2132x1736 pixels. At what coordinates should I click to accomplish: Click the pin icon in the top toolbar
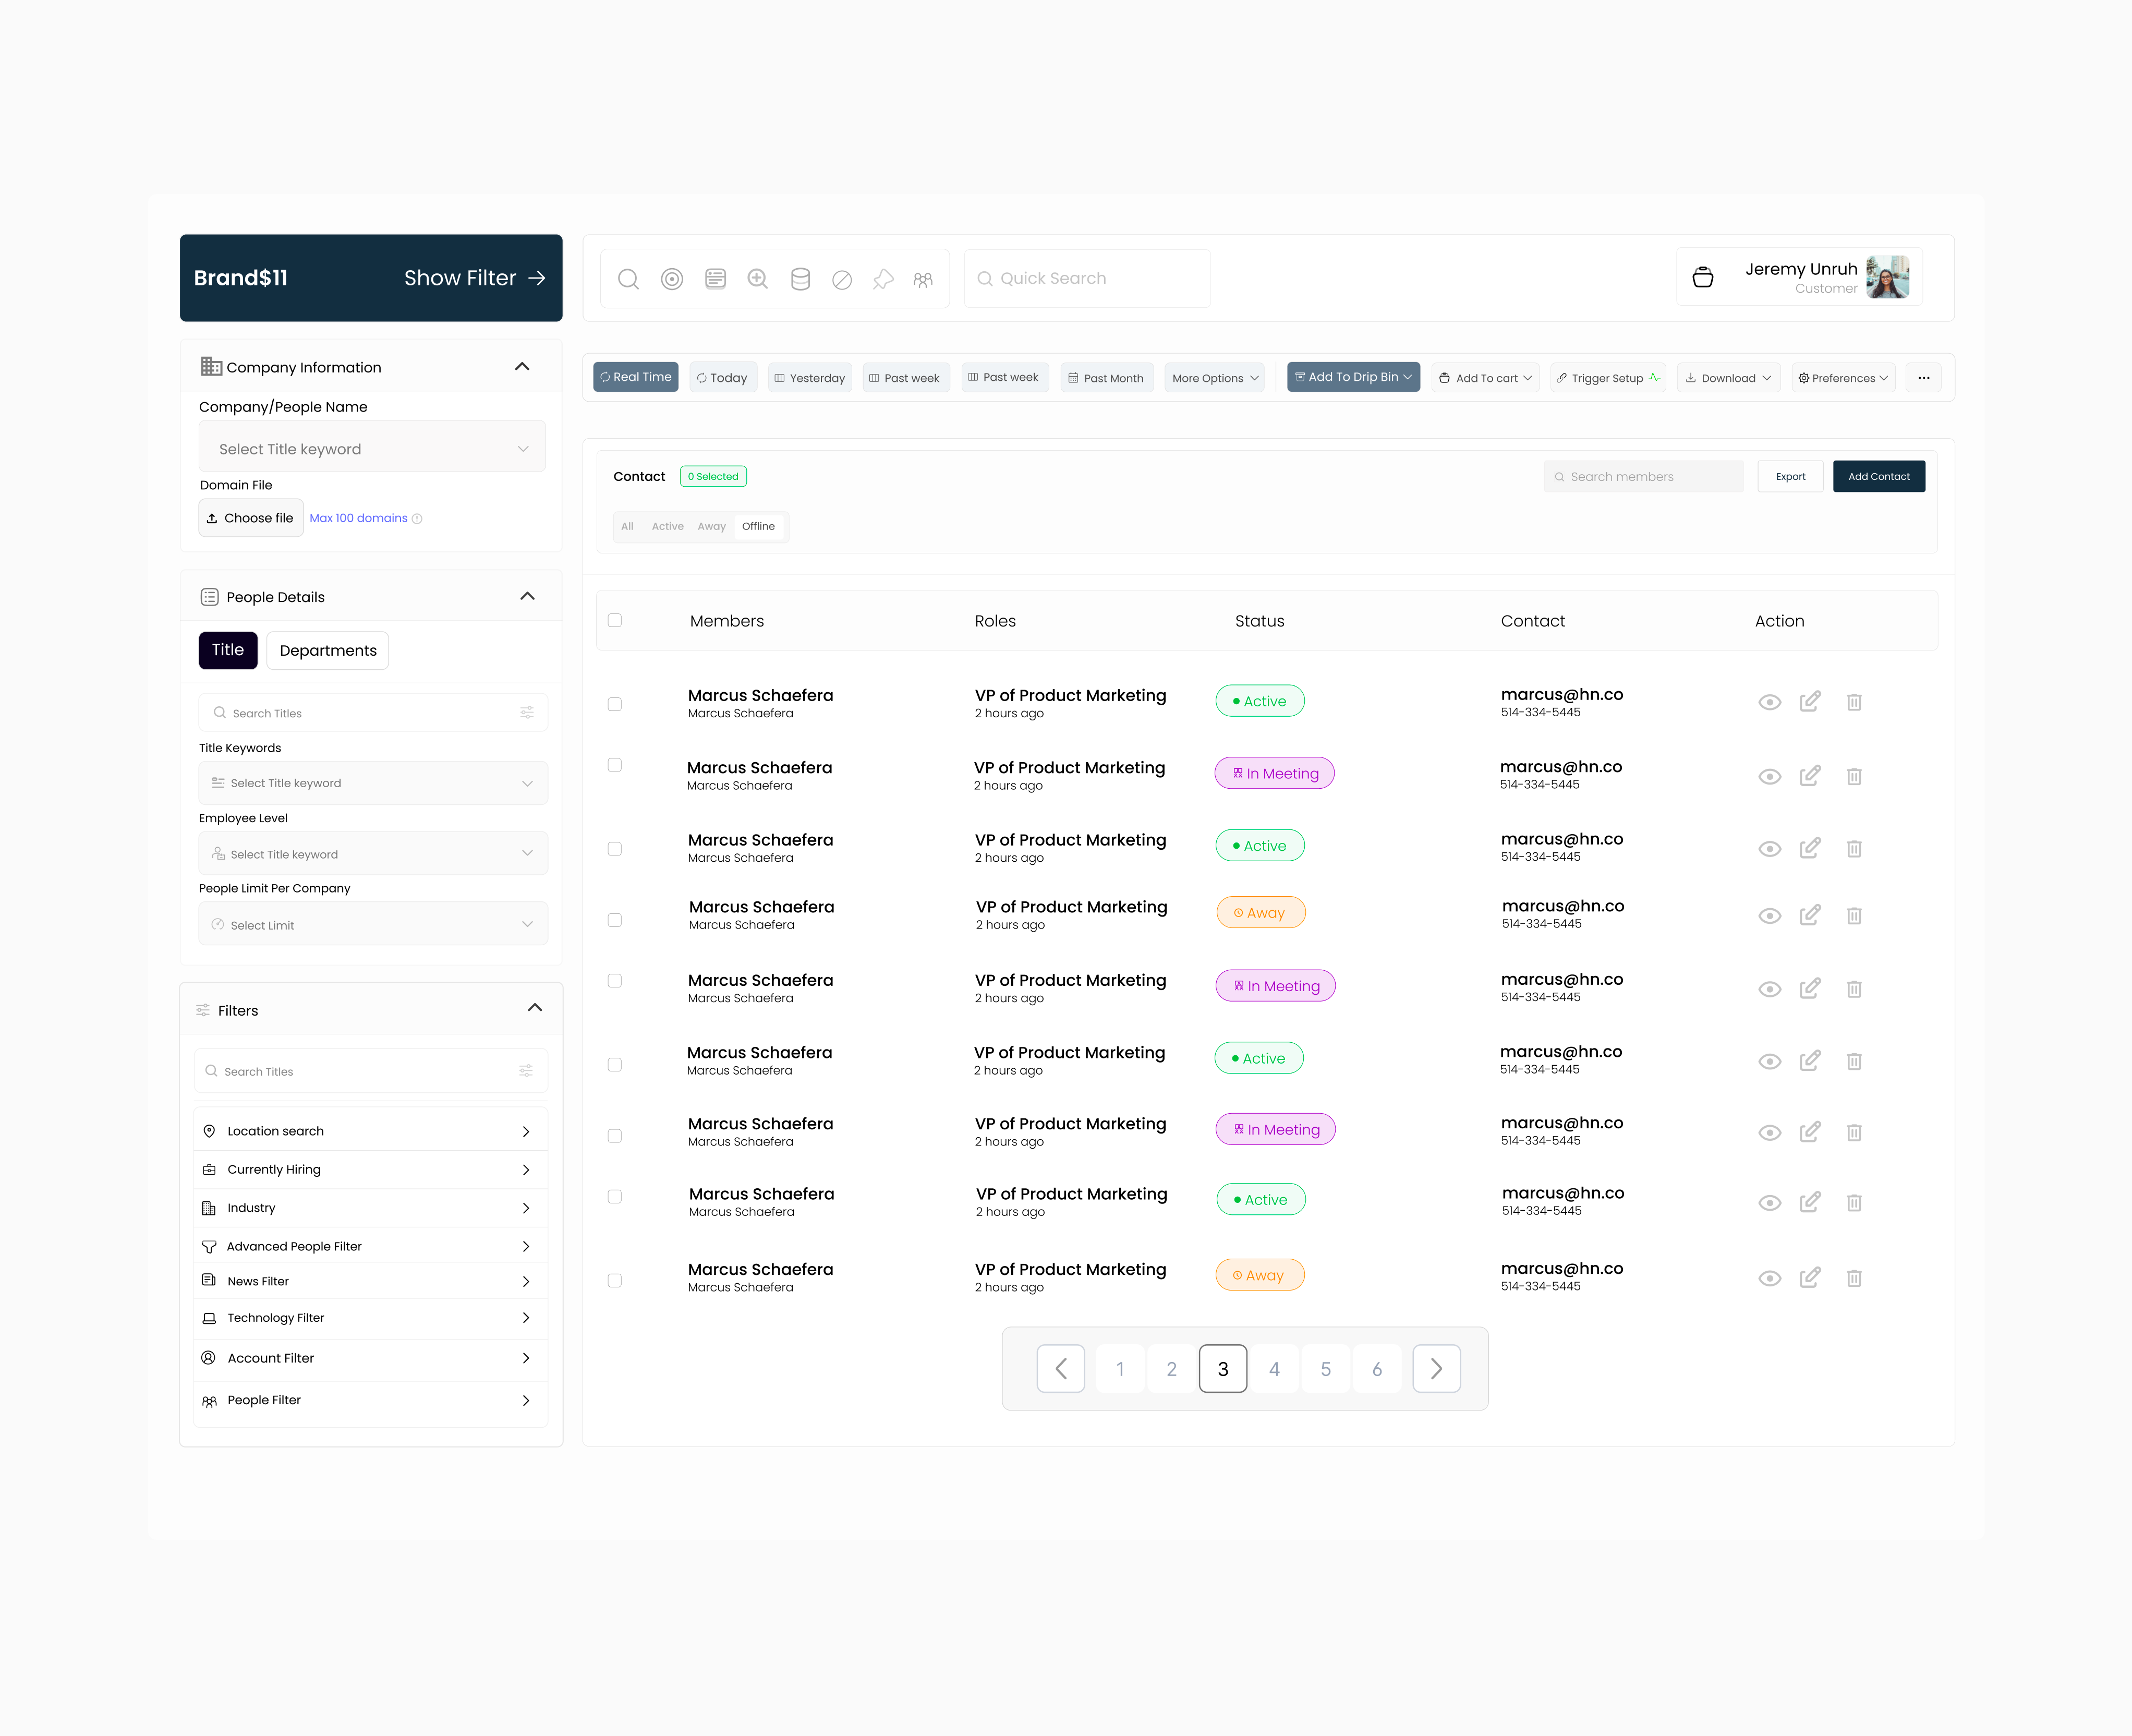883,278
